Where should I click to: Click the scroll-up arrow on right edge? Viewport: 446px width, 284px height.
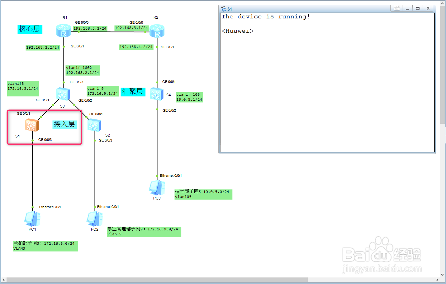point(443,3)
